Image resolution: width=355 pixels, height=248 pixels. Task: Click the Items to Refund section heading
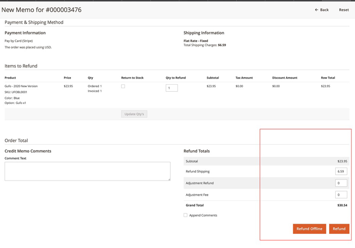point(21,66)
